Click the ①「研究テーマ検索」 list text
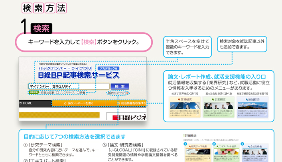282x162 pixels. tap(43, 145)
